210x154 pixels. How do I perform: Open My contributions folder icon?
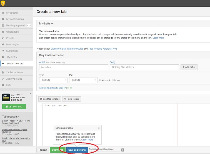(3, 19)
